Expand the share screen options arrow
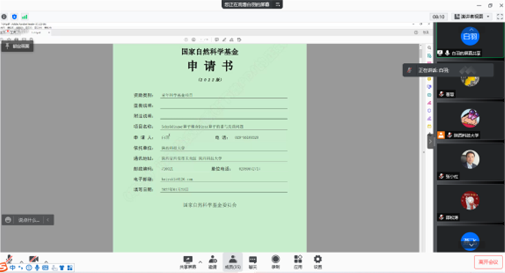Image resolution: width=505 pixels, height=273 pixels. click(x=200, y=260)
